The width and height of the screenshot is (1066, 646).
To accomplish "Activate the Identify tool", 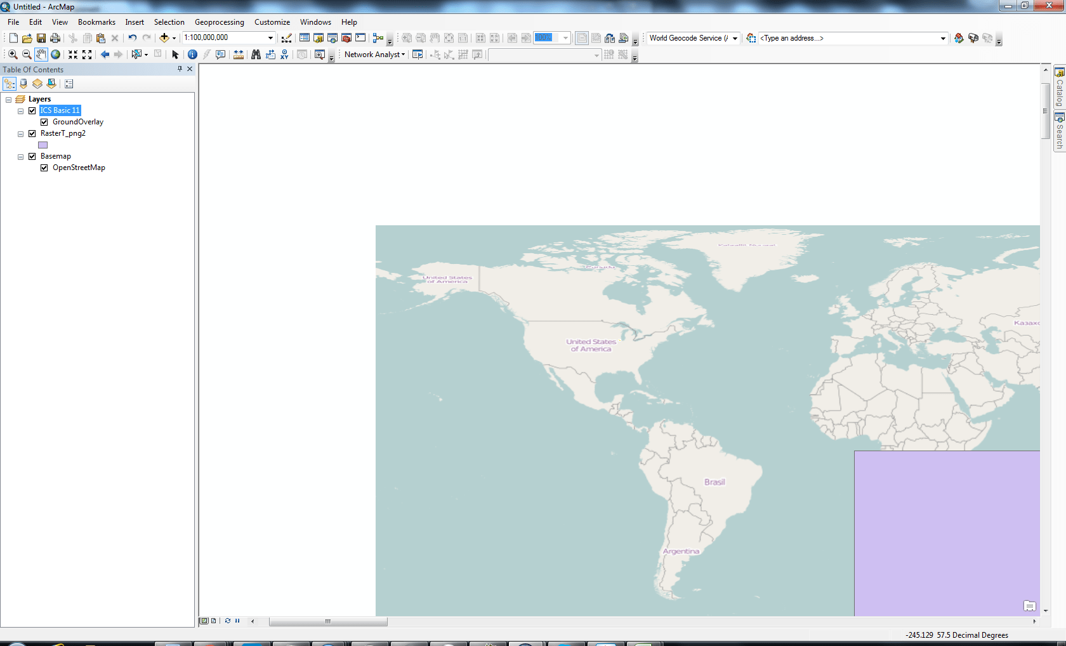I will tap(192, 54).
